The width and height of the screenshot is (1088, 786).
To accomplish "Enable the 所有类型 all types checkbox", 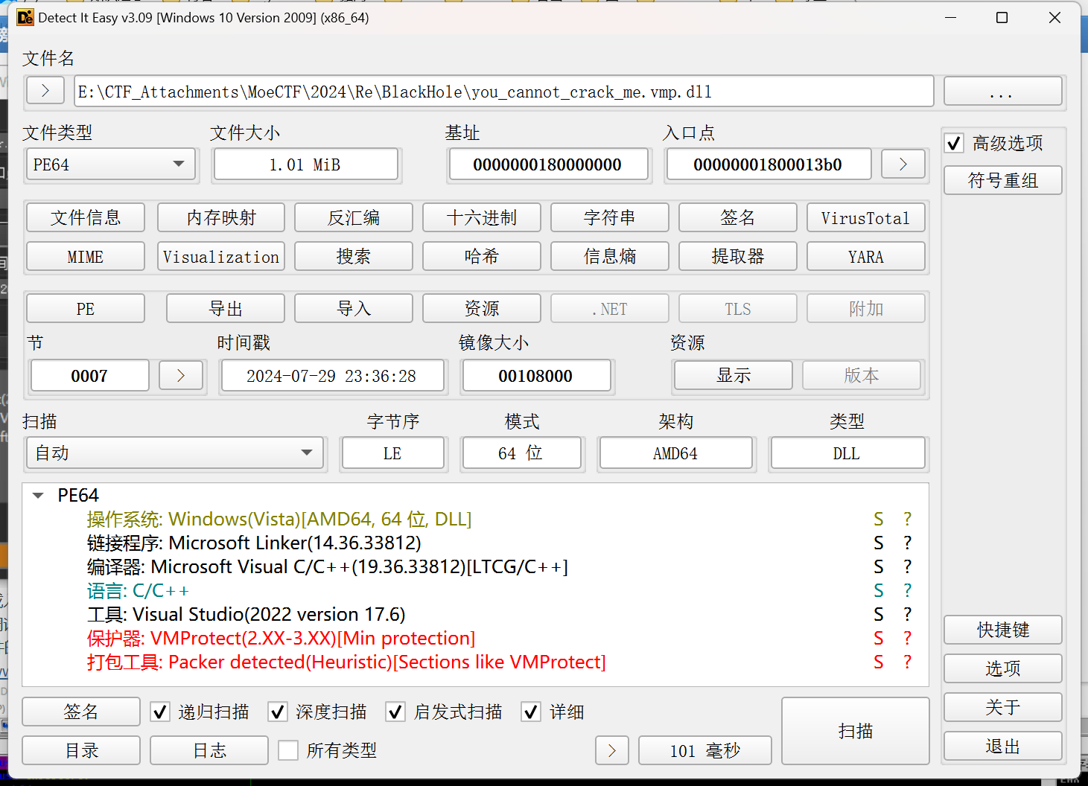I will click(x=288, y=750).
